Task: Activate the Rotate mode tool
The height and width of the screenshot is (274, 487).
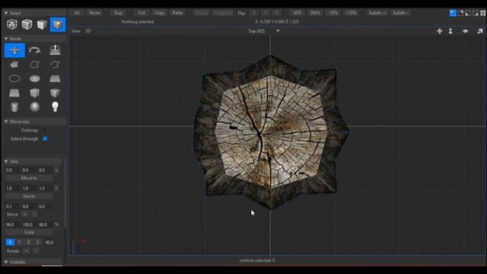Action: point(35,50)
